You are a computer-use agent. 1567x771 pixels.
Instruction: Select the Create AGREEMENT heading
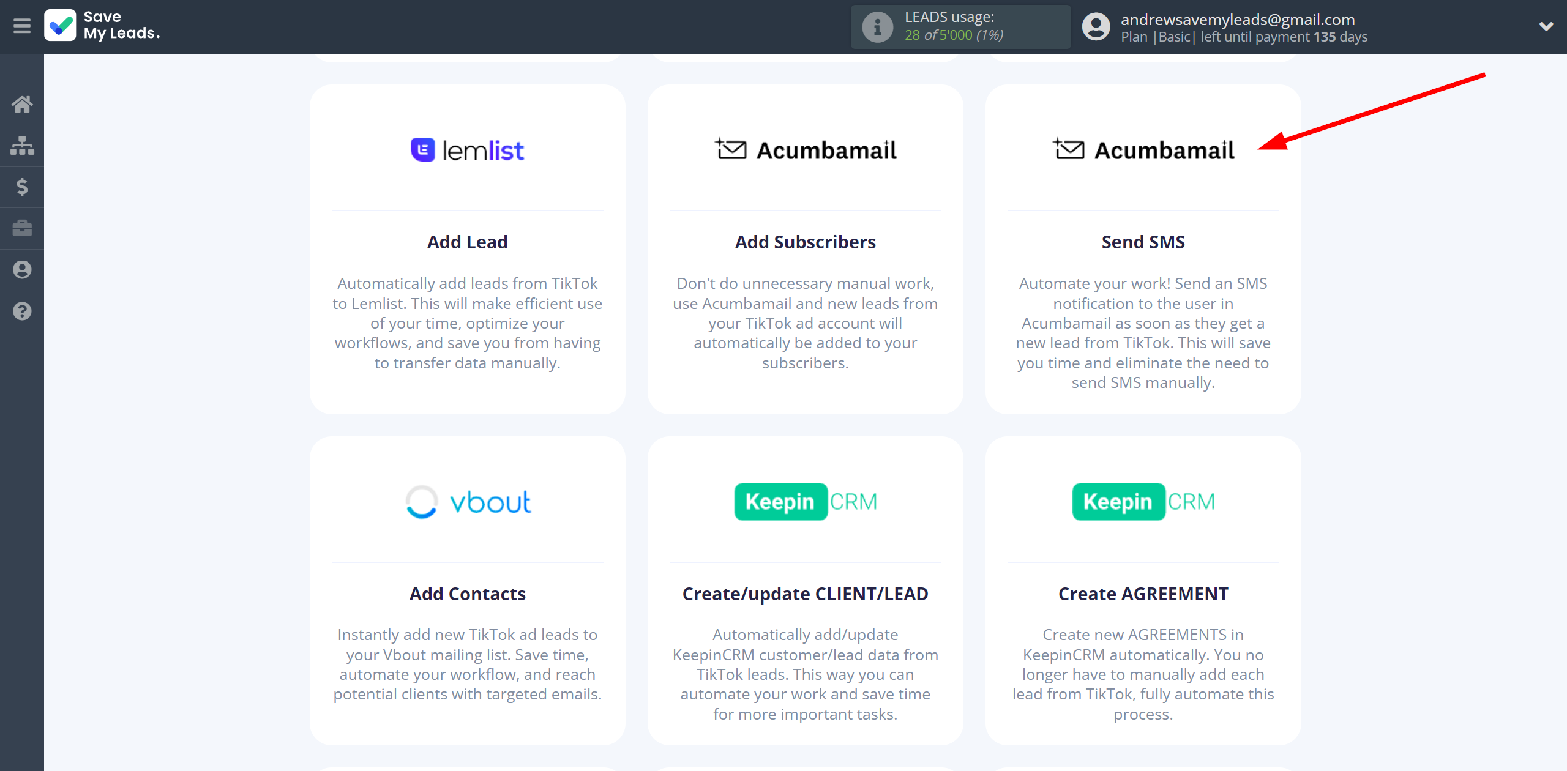[1143, 594]
